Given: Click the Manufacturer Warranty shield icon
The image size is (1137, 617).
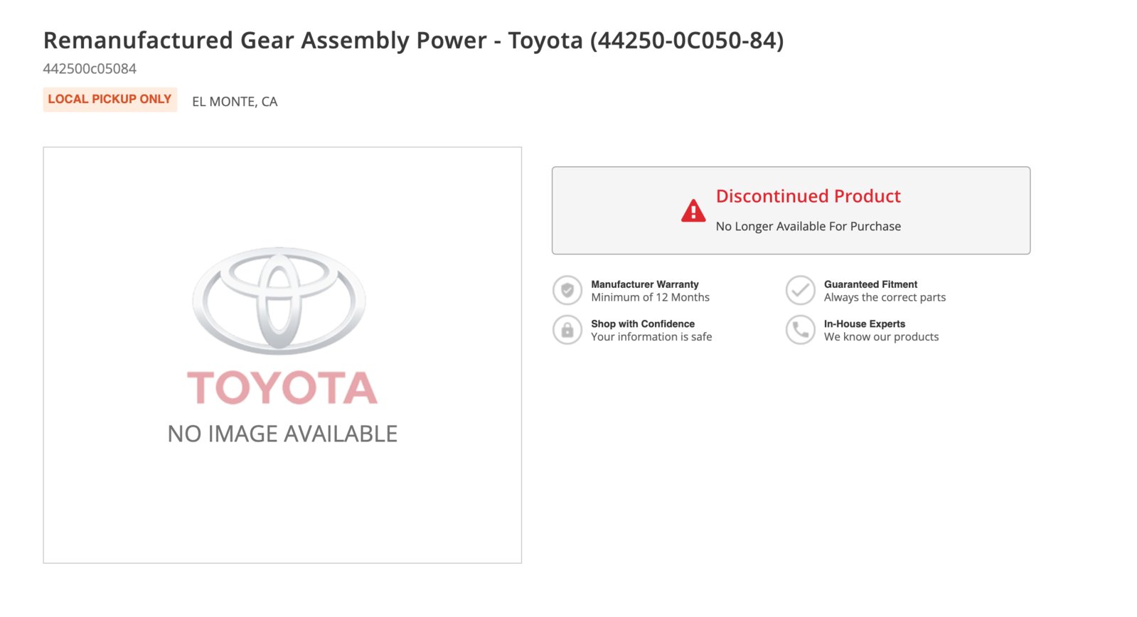Looking at the screenshot, I should tap(567, 290).
